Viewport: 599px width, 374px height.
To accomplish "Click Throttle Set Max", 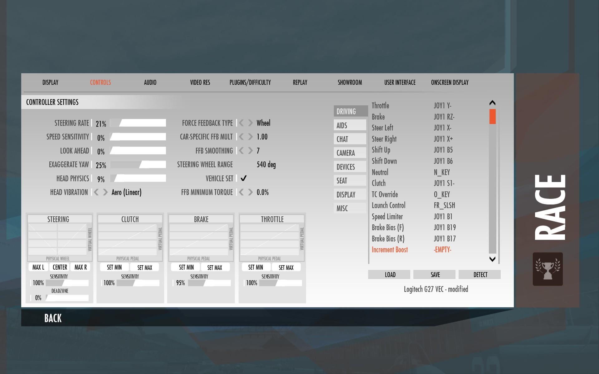I will tap(286, 267).
